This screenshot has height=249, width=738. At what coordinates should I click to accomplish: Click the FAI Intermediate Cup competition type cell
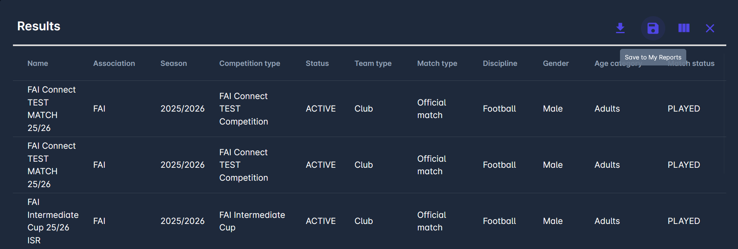click(x=252, y=221)
